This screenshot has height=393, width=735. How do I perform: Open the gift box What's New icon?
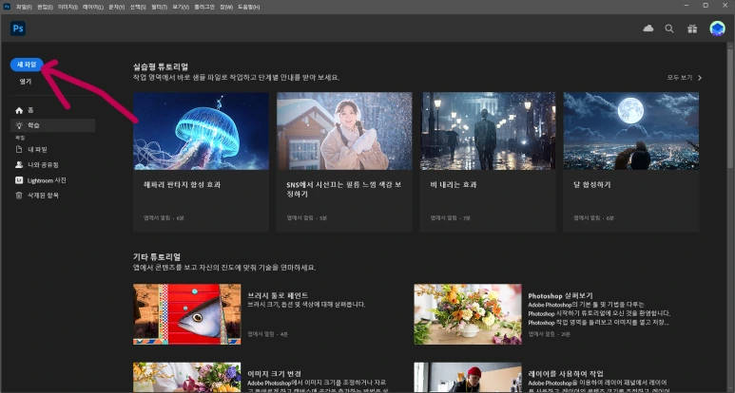(x=692, y=28)
